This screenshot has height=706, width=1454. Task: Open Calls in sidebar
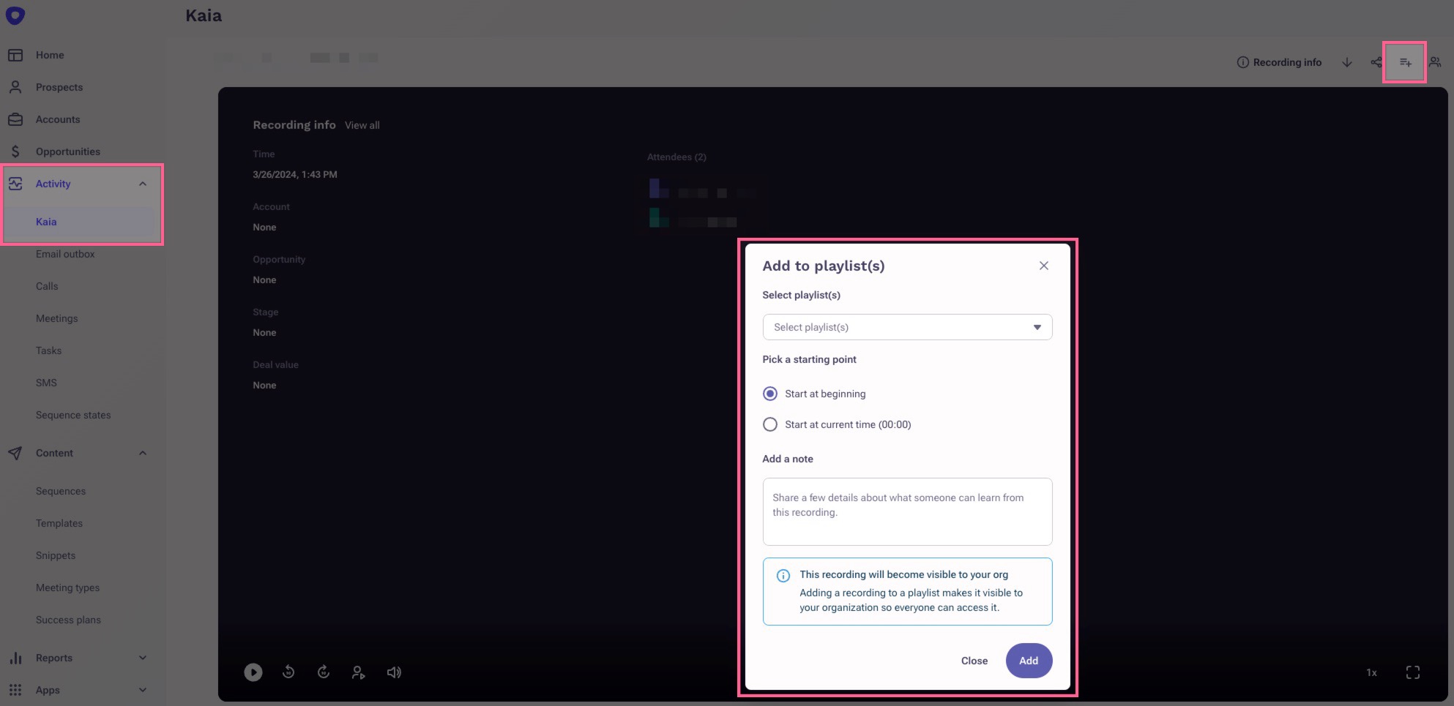pos(47,286)
